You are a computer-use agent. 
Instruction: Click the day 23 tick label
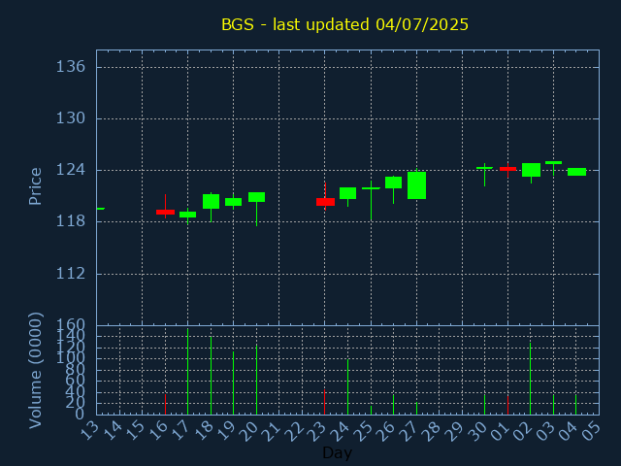[318, 431]
